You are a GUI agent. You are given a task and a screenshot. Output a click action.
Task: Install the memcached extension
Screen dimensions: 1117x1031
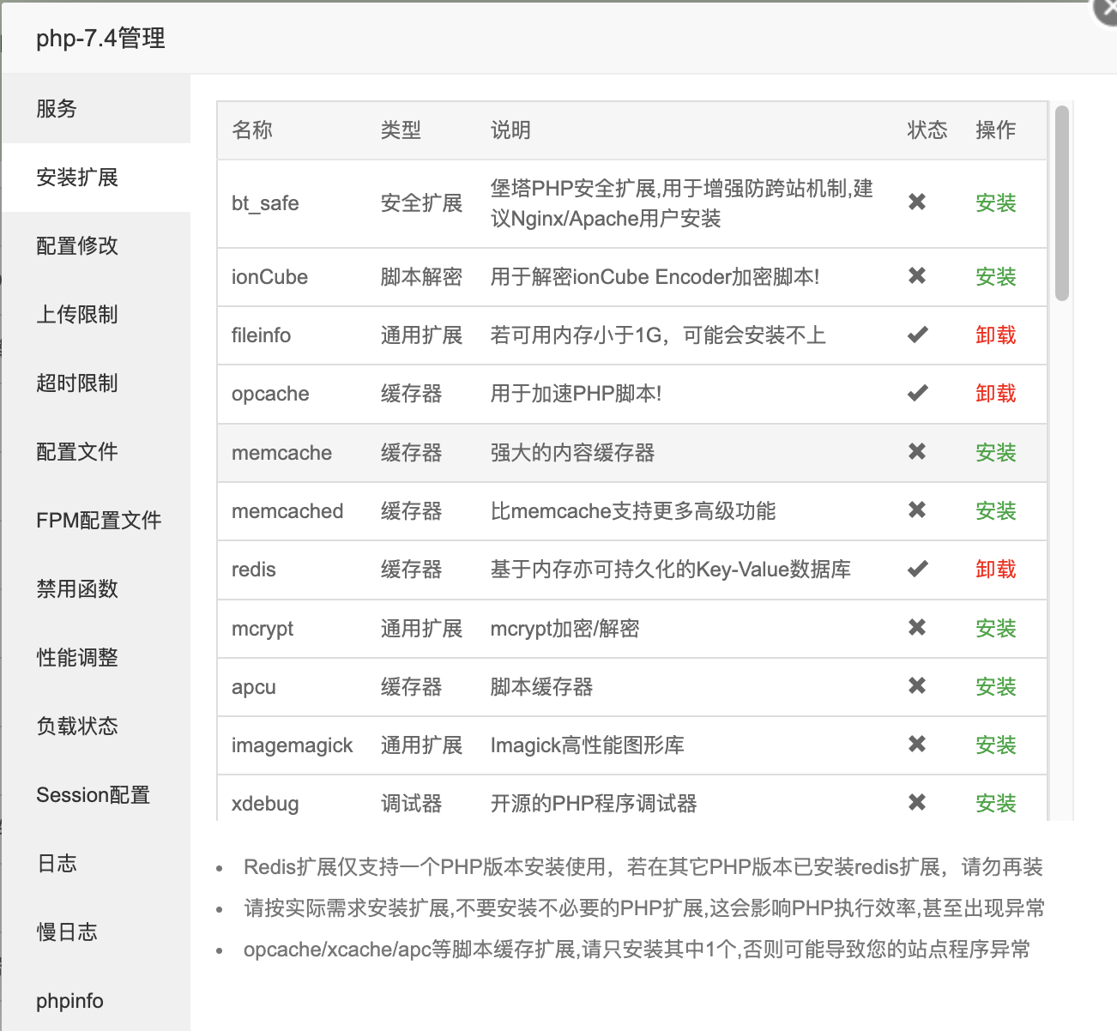click(996, 510)
